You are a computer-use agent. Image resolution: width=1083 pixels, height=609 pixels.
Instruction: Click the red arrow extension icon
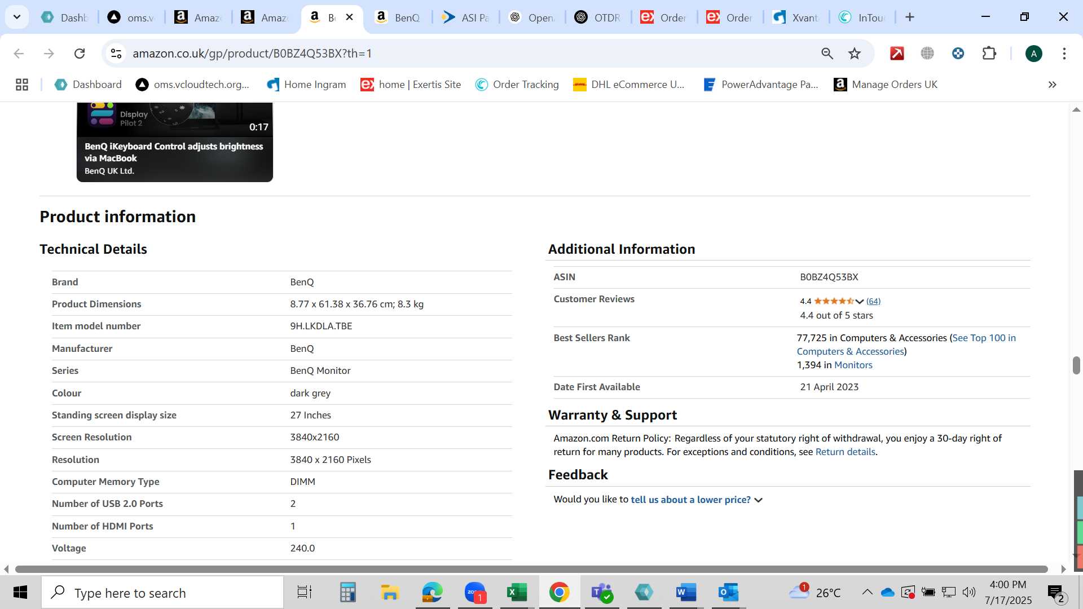tap(897, 54)
